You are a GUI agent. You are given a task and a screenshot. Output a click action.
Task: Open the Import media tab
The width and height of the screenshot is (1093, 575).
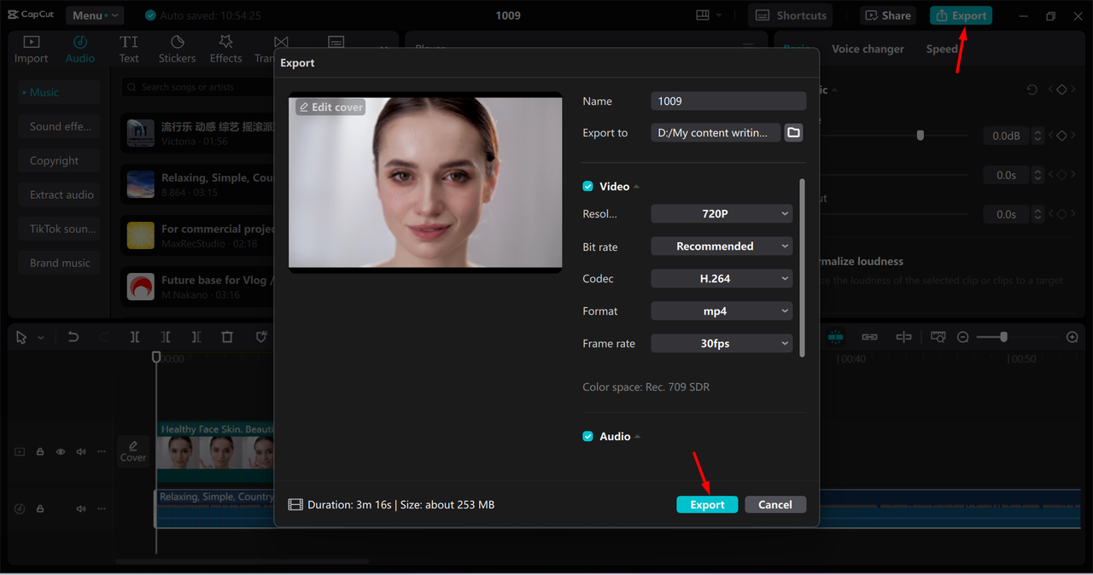[31, 49]
